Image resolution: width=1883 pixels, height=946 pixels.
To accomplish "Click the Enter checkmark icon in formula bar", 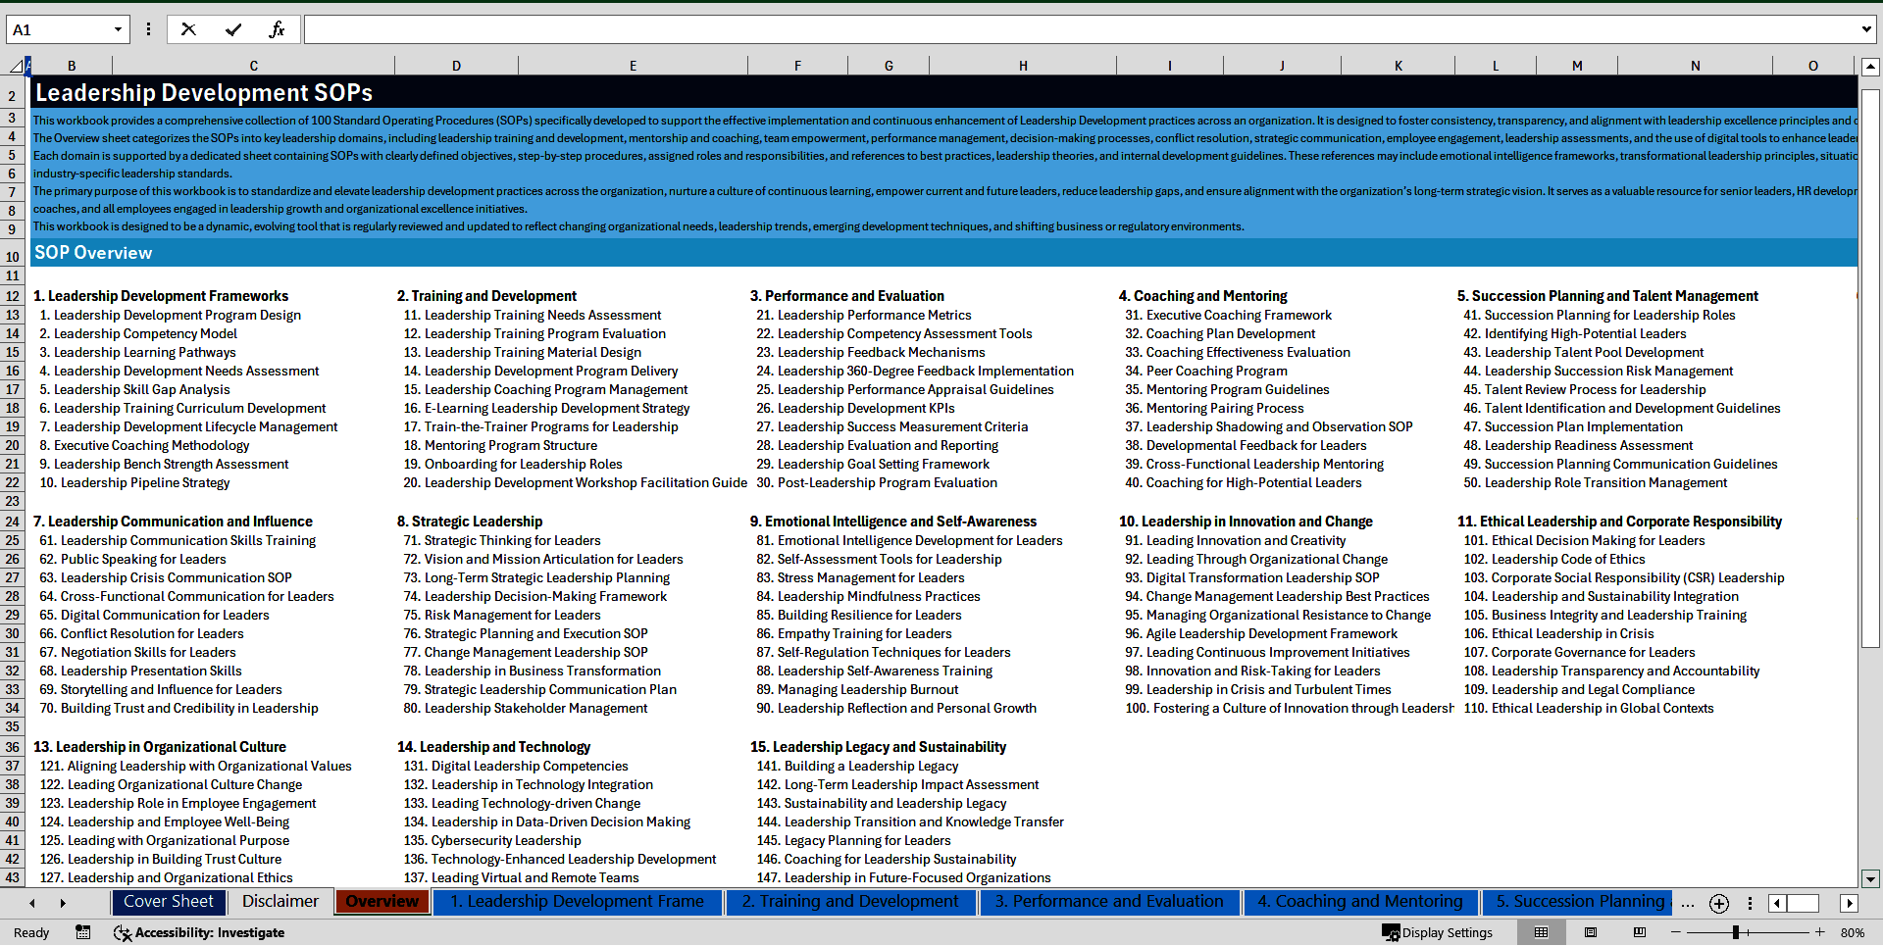I will pyautogui.click(x=232, y=29).
